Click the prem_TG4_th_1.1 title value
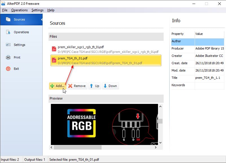Screen dimensions: 226x163 point(208,78)
